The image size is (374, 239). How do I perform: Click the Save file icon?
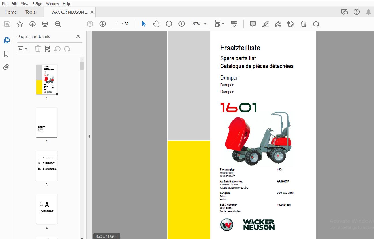(x=7, y=24)
